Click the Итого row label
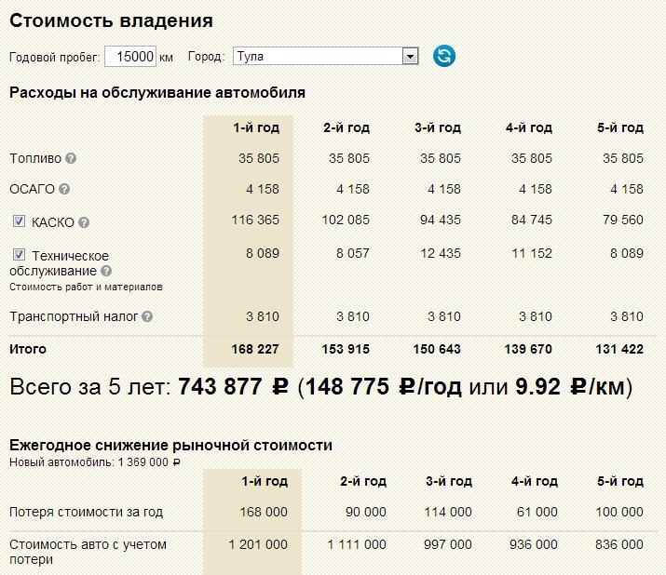Screen dimensions: 666x575 tap(28, 349)
